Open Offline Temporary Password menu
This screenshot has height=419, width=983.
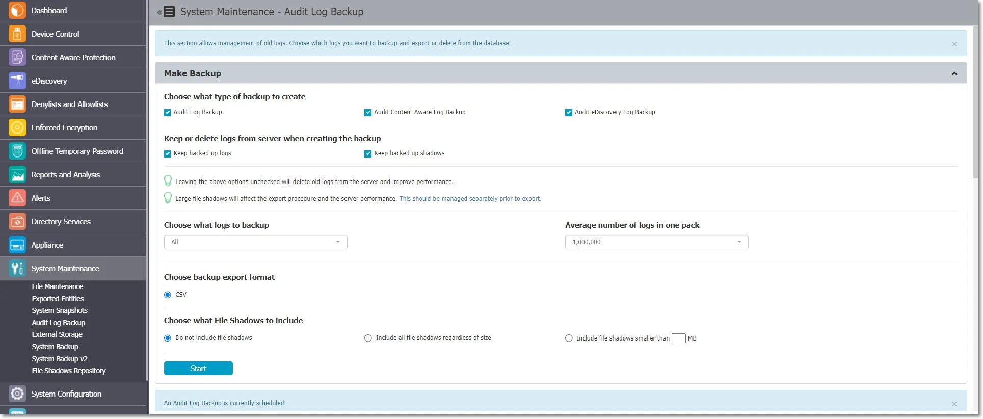(x=77, y=151)
